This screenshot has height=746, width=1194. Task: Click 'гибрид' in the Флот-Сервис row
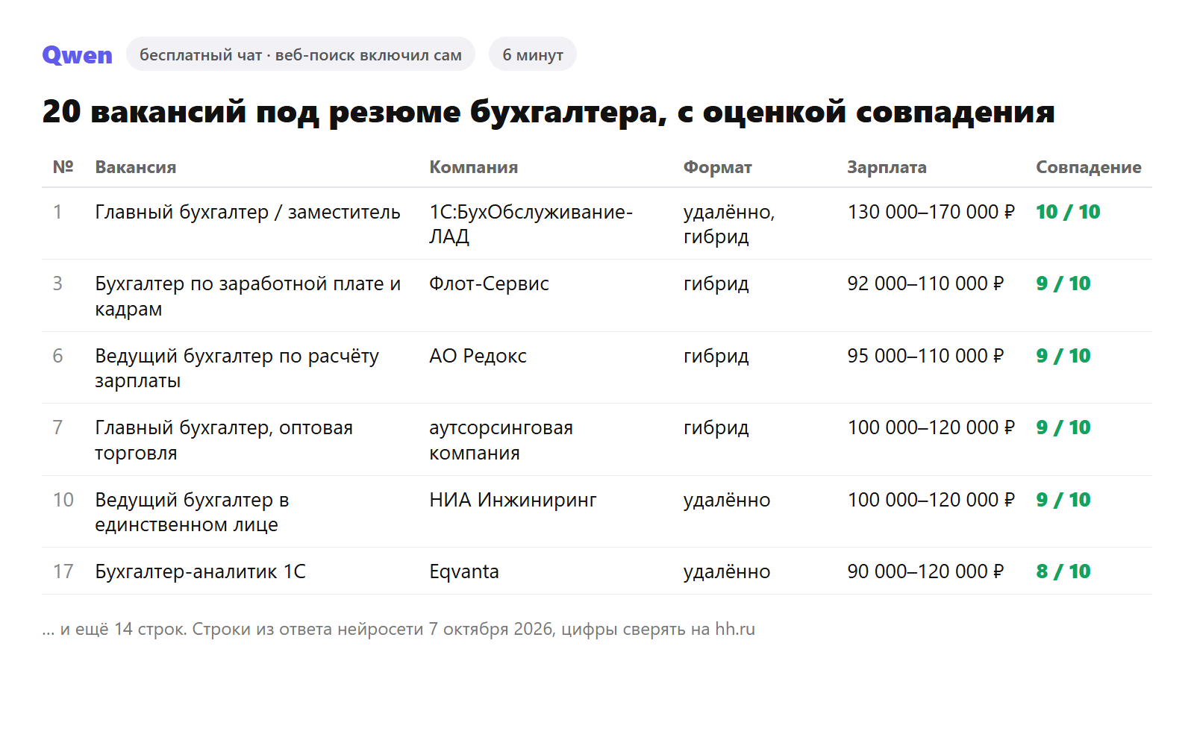(716, 283)
